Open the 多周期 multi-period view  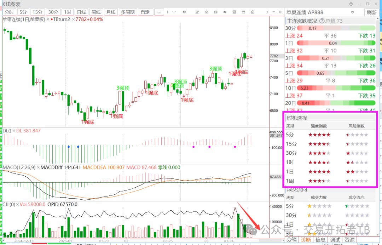coord(128,12)
